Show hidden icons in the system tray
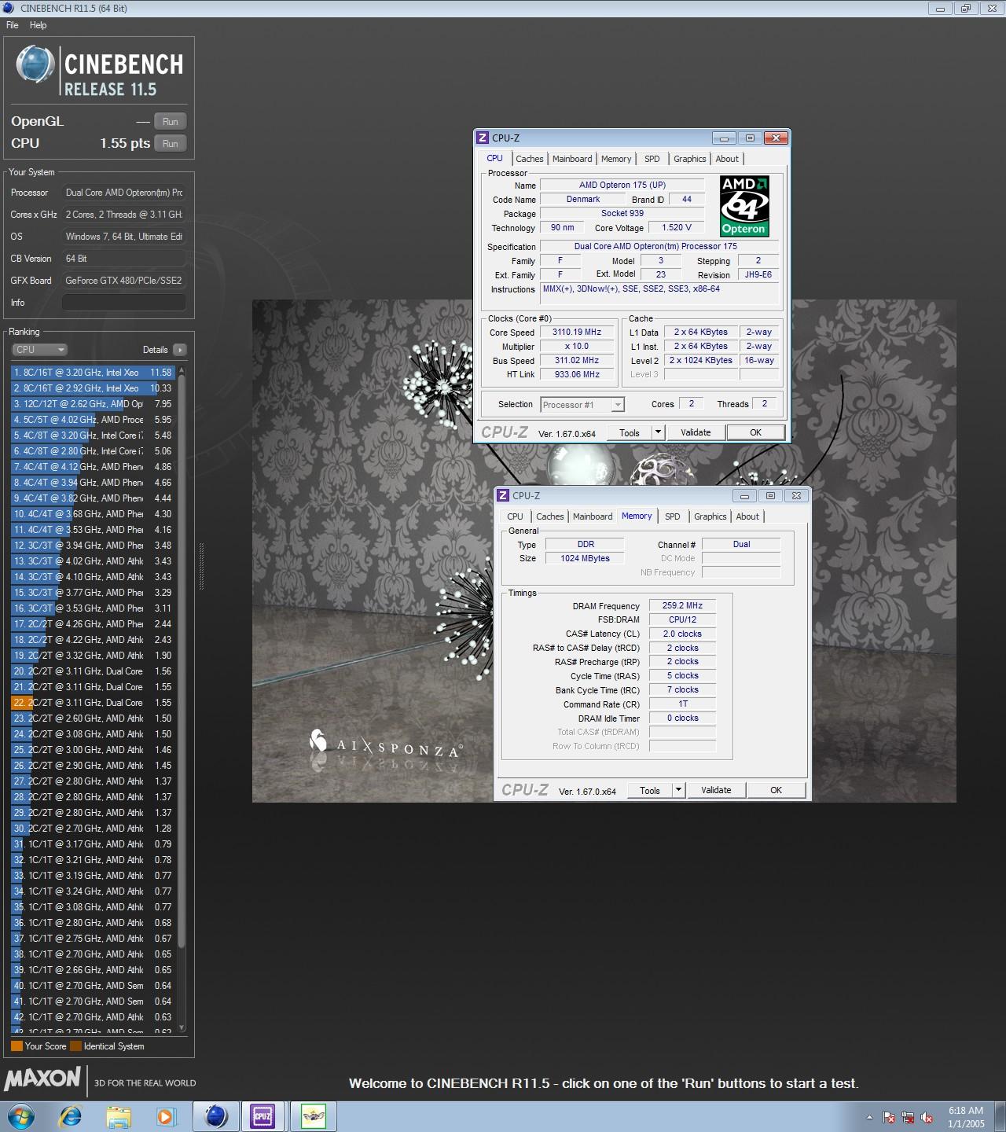The width and height of the screenshot is (1006, 1132). coord(869,1117)
